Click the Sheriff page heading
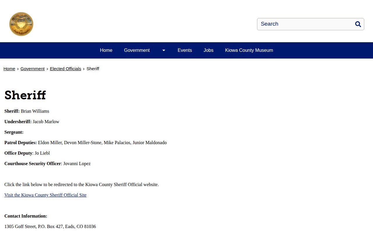The height and width of the screenshot is (233, 373). pos(25,95)
